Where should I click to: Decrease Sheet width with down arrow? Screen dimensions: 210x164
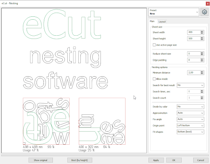point(202,33)
